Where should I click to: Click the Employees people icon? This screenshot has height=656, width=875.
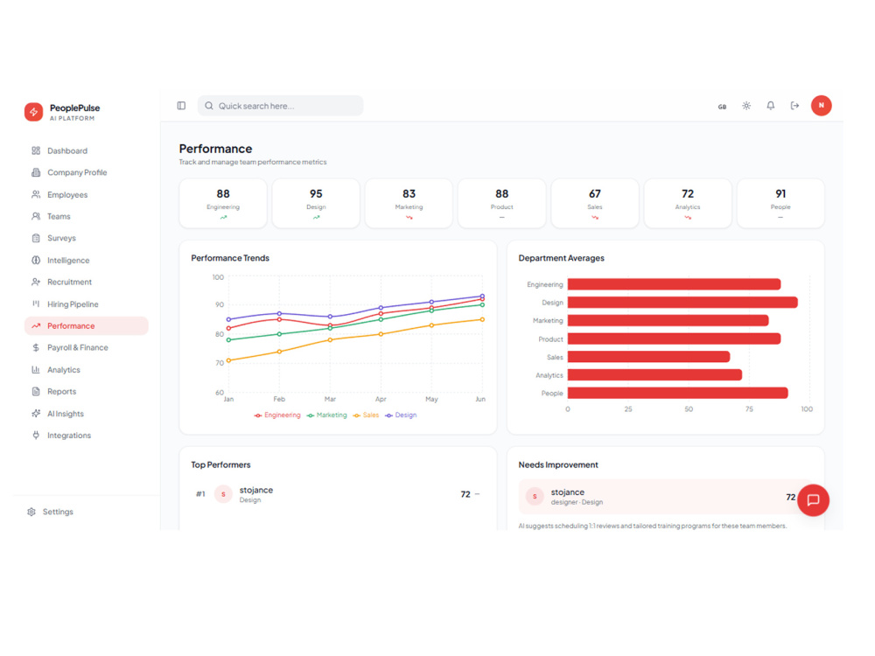(x=36, y=195)
